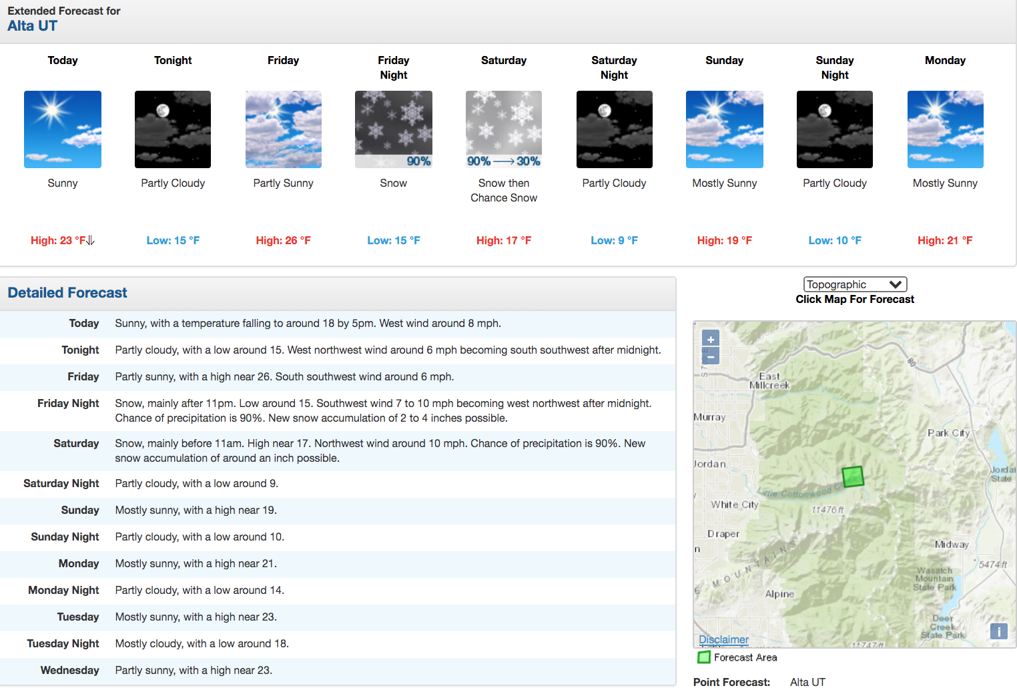Click the Today sunny weather icon
Screen dimensions: 1017x690
(x=63, y=129)
